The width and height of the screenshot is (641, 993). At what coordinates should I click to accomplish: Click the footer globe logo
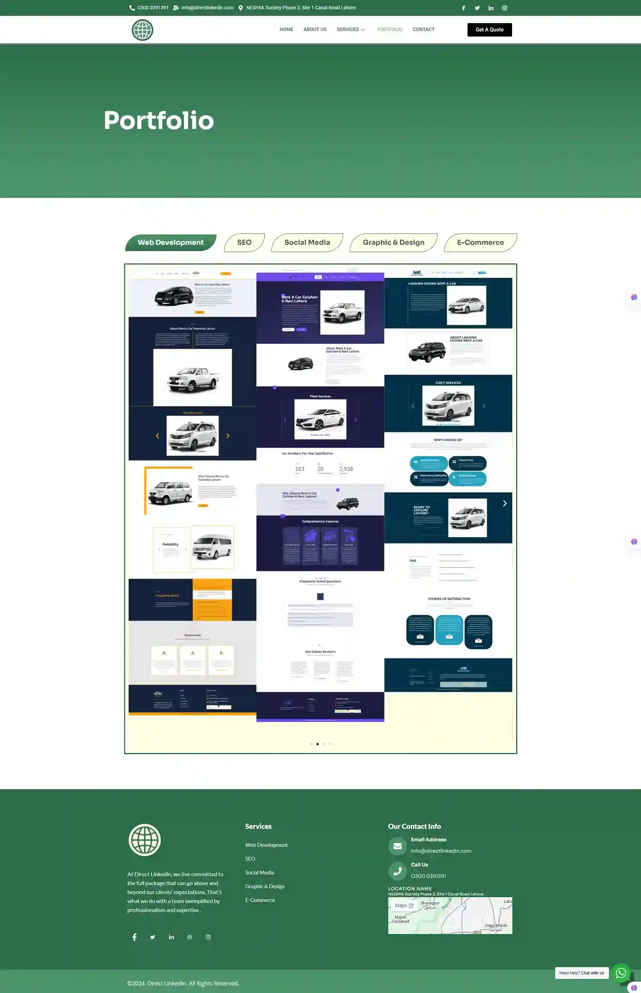(x=144, y=839)
